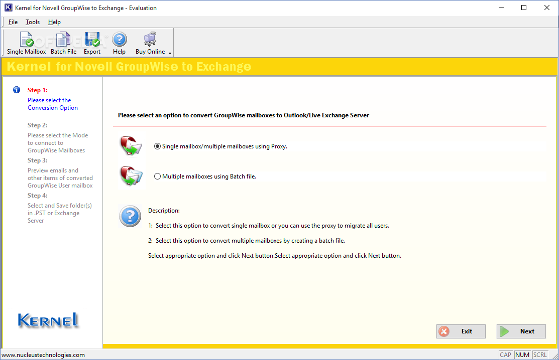Click 'Select and Save folder(s)' step text
The image size is (559, 360).
(60, 213)
